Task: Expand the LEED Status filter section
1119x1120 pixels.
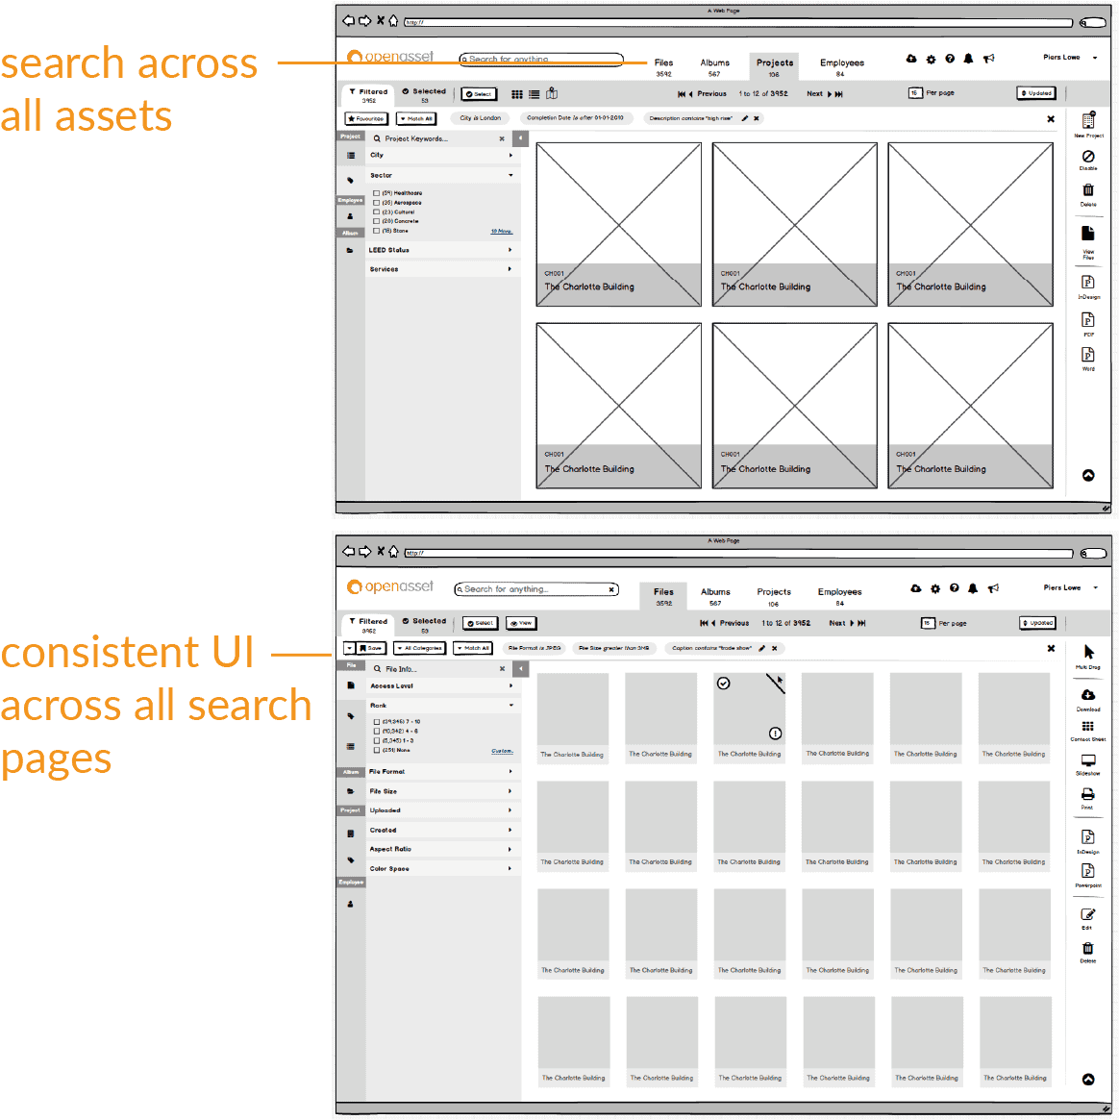Action: click(x=440, y=250)
